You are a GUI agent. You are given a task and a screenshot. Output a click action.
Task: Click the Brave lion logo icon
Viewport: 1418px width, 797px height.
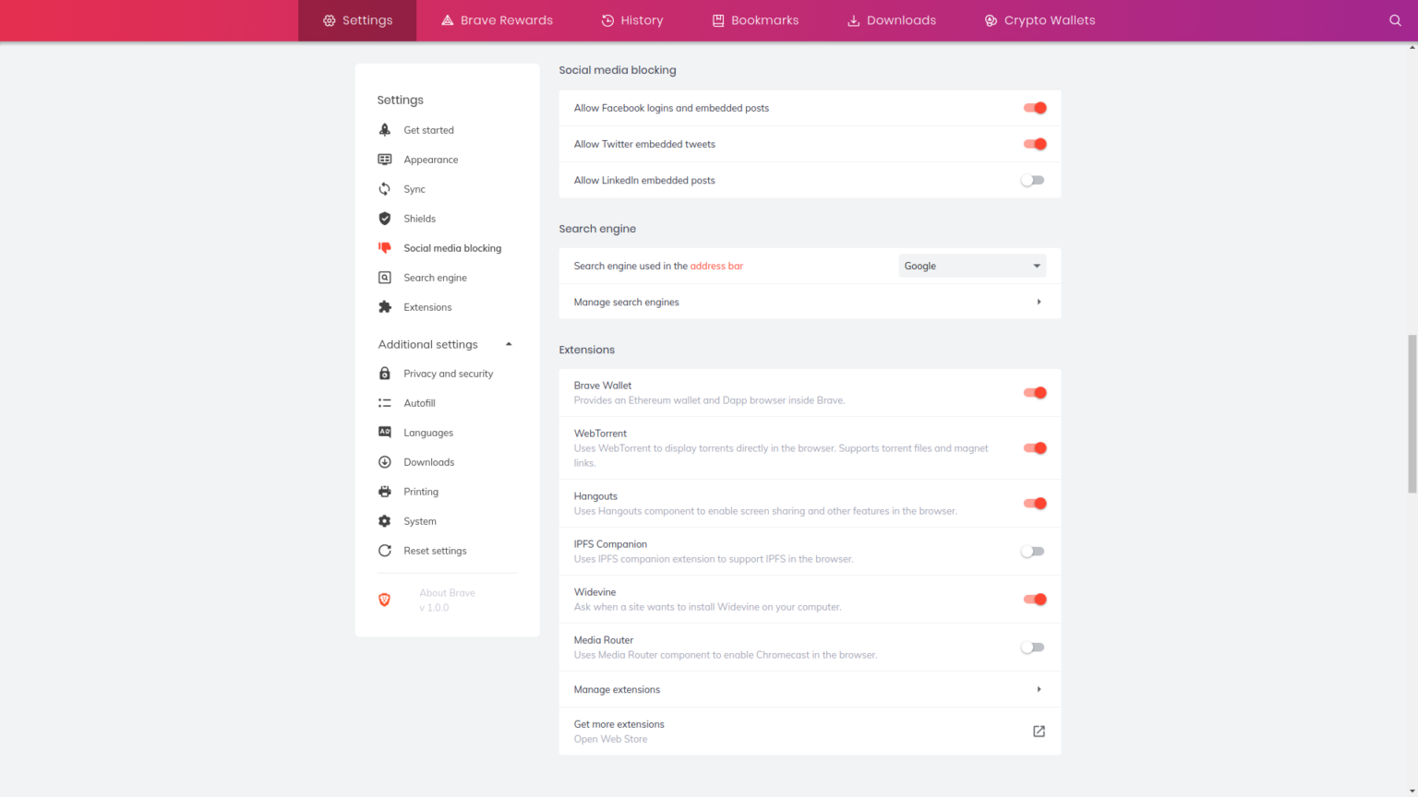coord(385,600)
